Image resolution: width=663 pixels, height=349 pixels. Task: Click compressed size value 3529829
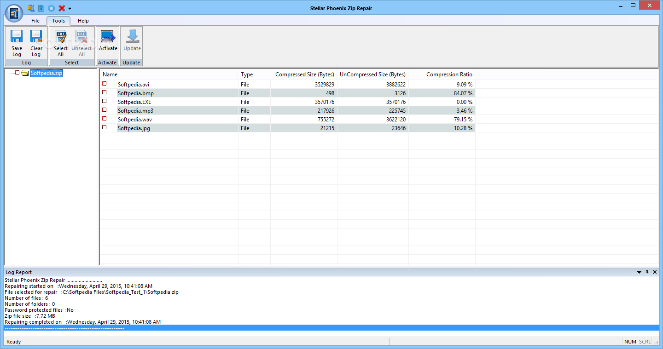[325, 85]
